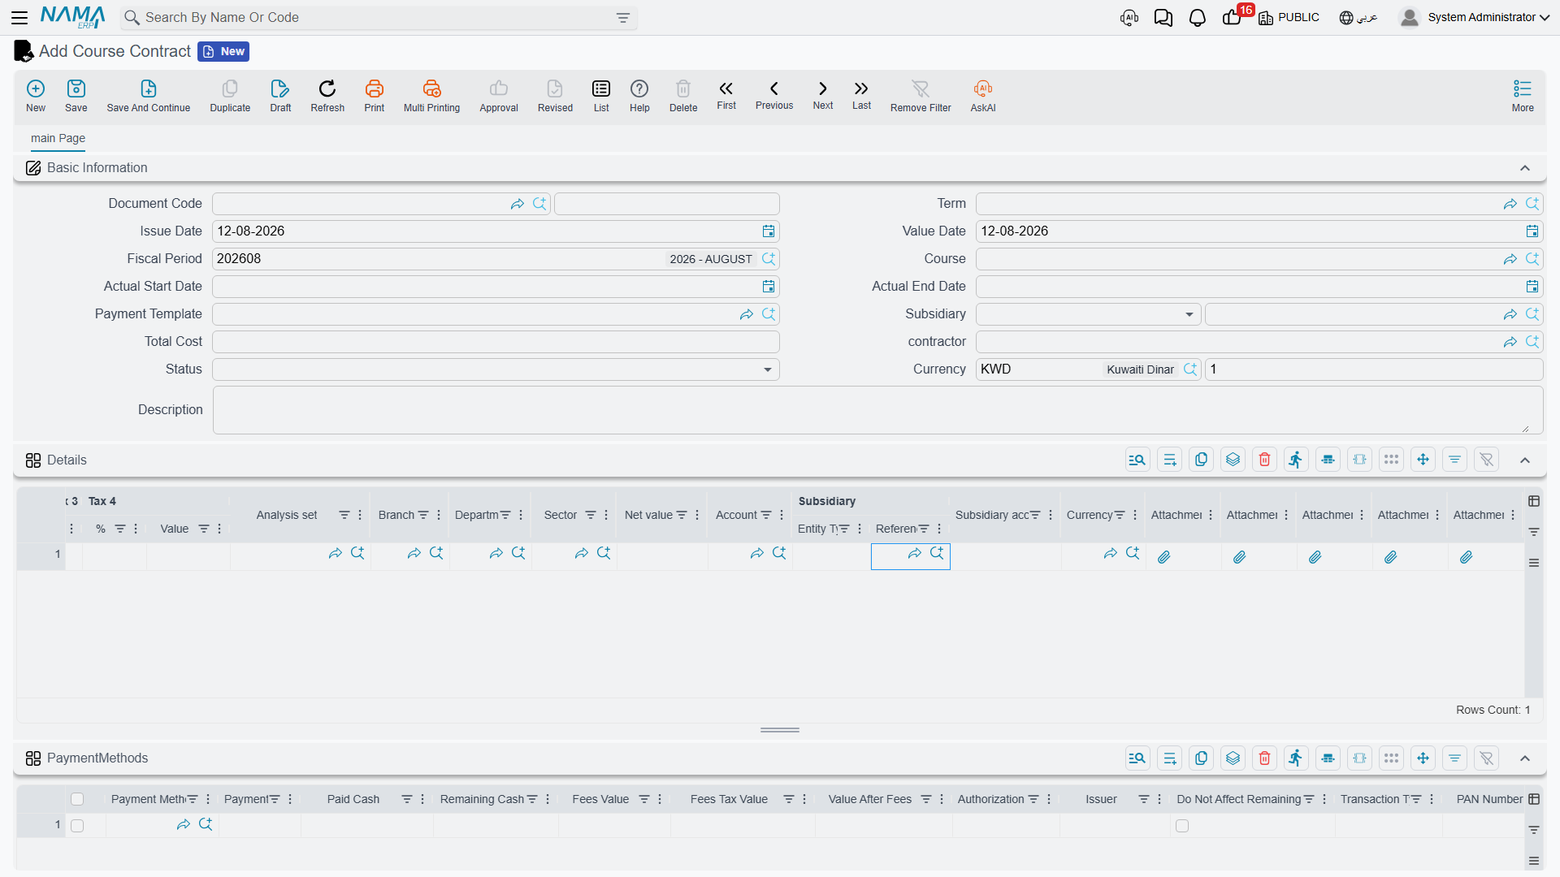
Task: Open Value Date calendar picker
Action: tap(1532, 231)
